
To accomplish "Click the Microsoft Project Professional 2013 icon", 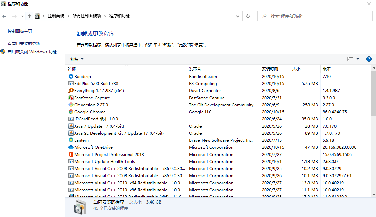I will [71, 154].
